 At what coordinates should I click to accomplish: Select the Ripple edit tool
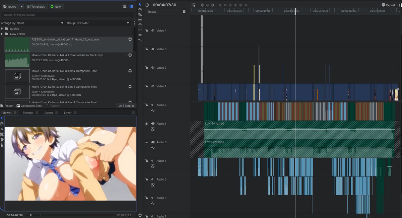click(x=140, y=30)
